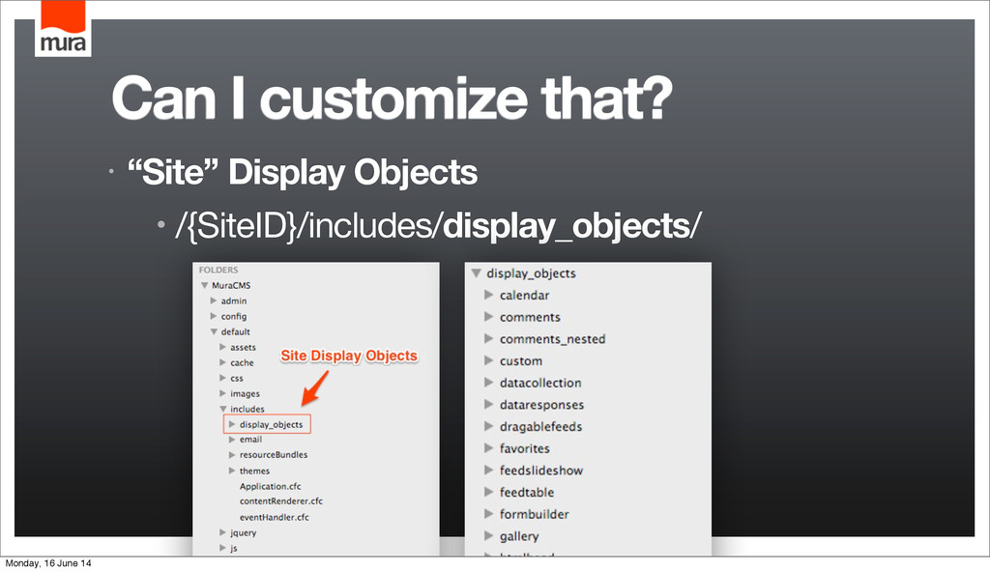This screenshot has height=572, width=990.
Task: Expand the cache folder arrow
Action: pos(223,362)
